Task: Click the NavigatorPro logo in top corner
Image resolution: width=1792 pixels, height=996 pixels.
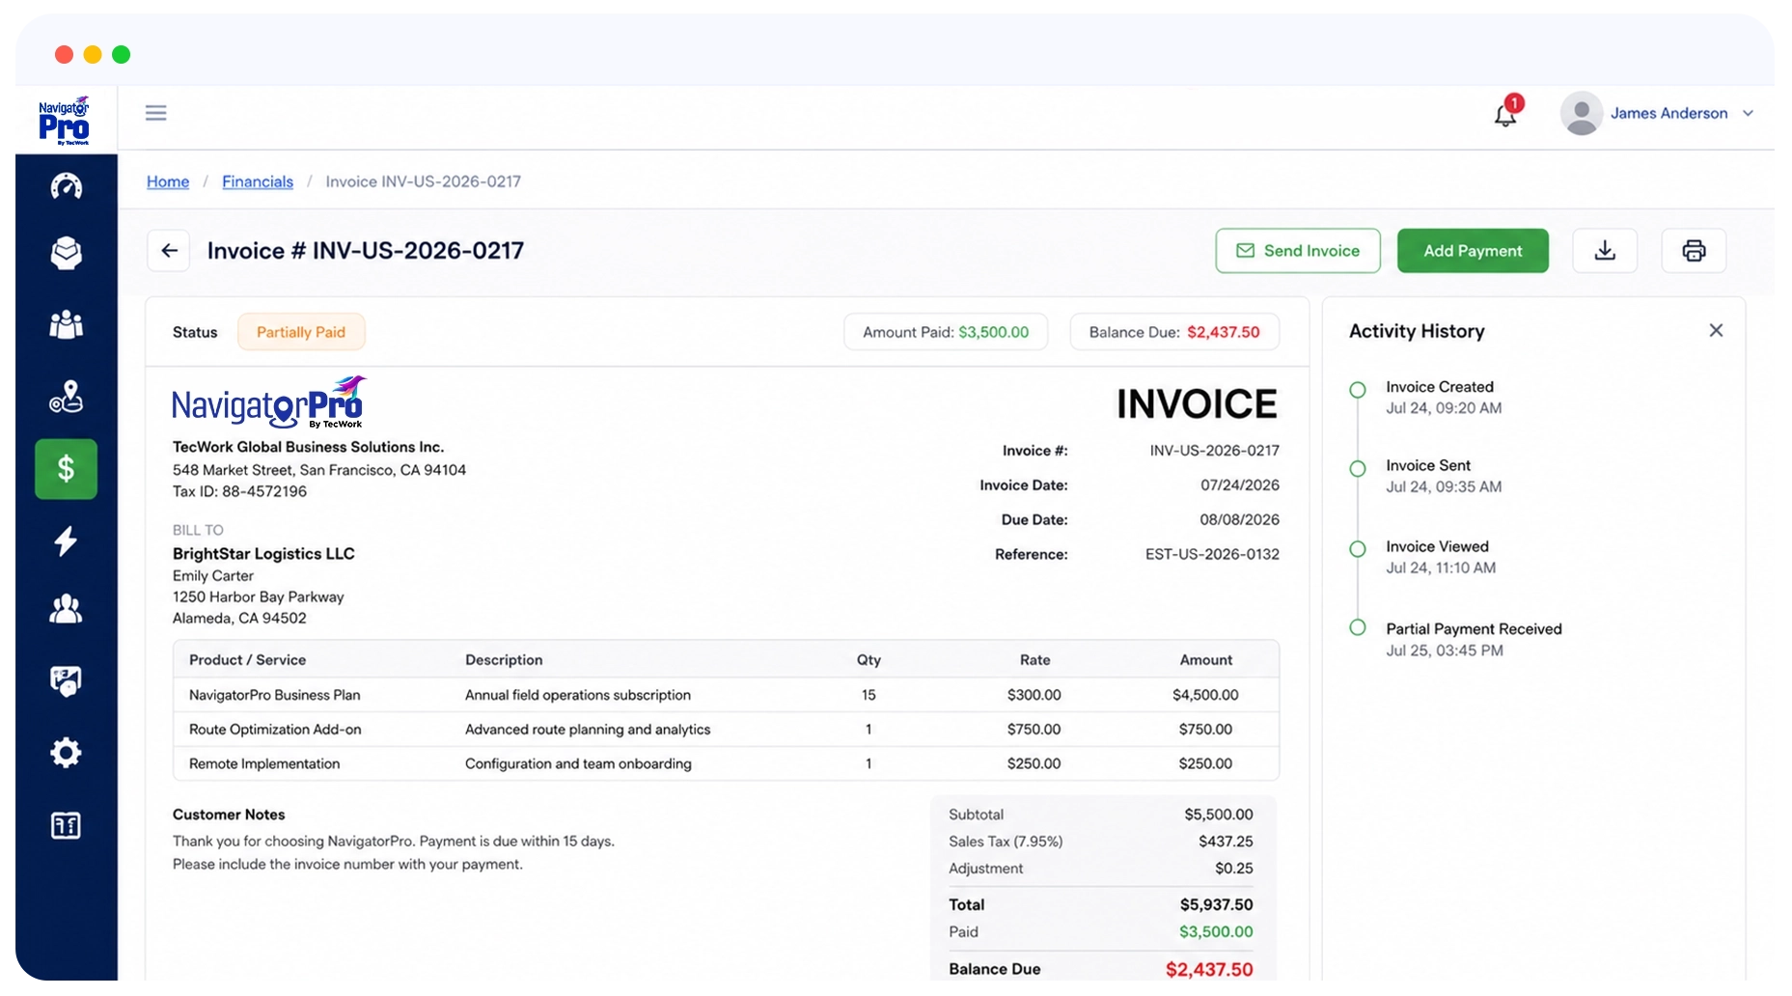Action: [65, 121]
